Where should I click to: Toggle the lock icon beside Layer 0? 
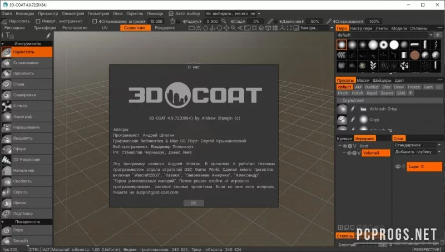click(x=403, y=166)
